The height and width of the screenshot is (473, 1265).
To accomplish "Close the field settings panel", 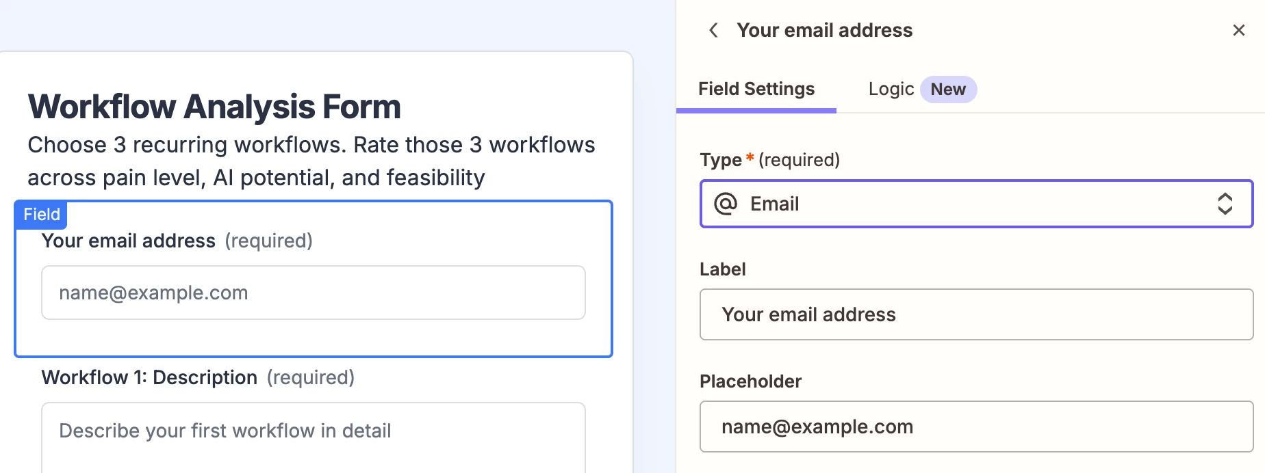I will tap(1238, 30).
